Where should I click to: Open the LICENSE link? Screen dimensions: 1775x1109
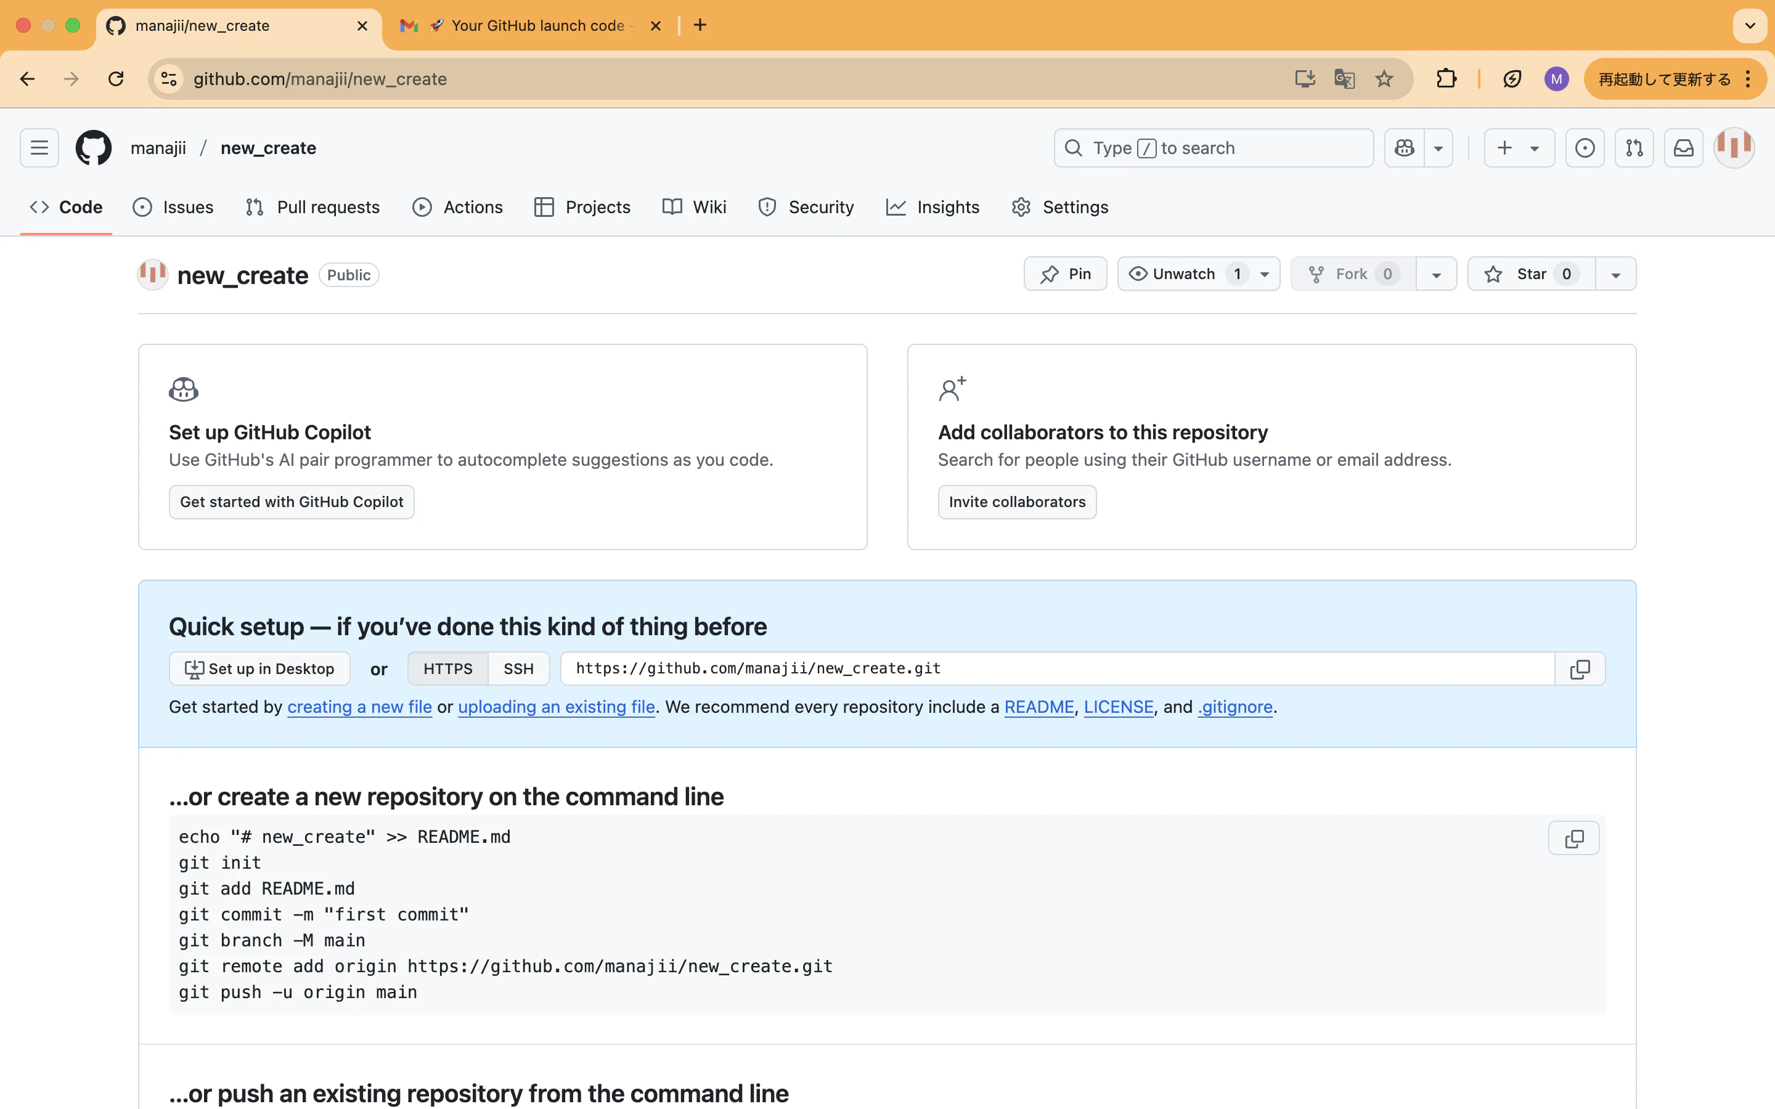(1119, 707)
